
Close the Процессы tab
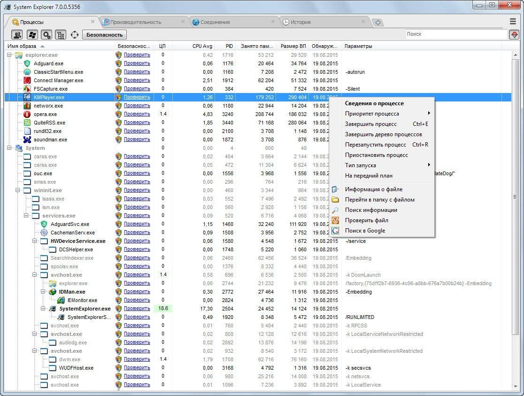click(92, 22)
